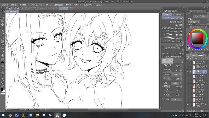Select the Auto select magic wand tool
Viewport: 209px width, 118px height.
3,31
